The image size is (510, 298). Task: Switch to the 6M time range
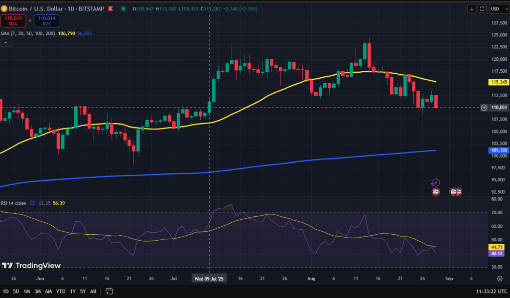tap(48, 292)
